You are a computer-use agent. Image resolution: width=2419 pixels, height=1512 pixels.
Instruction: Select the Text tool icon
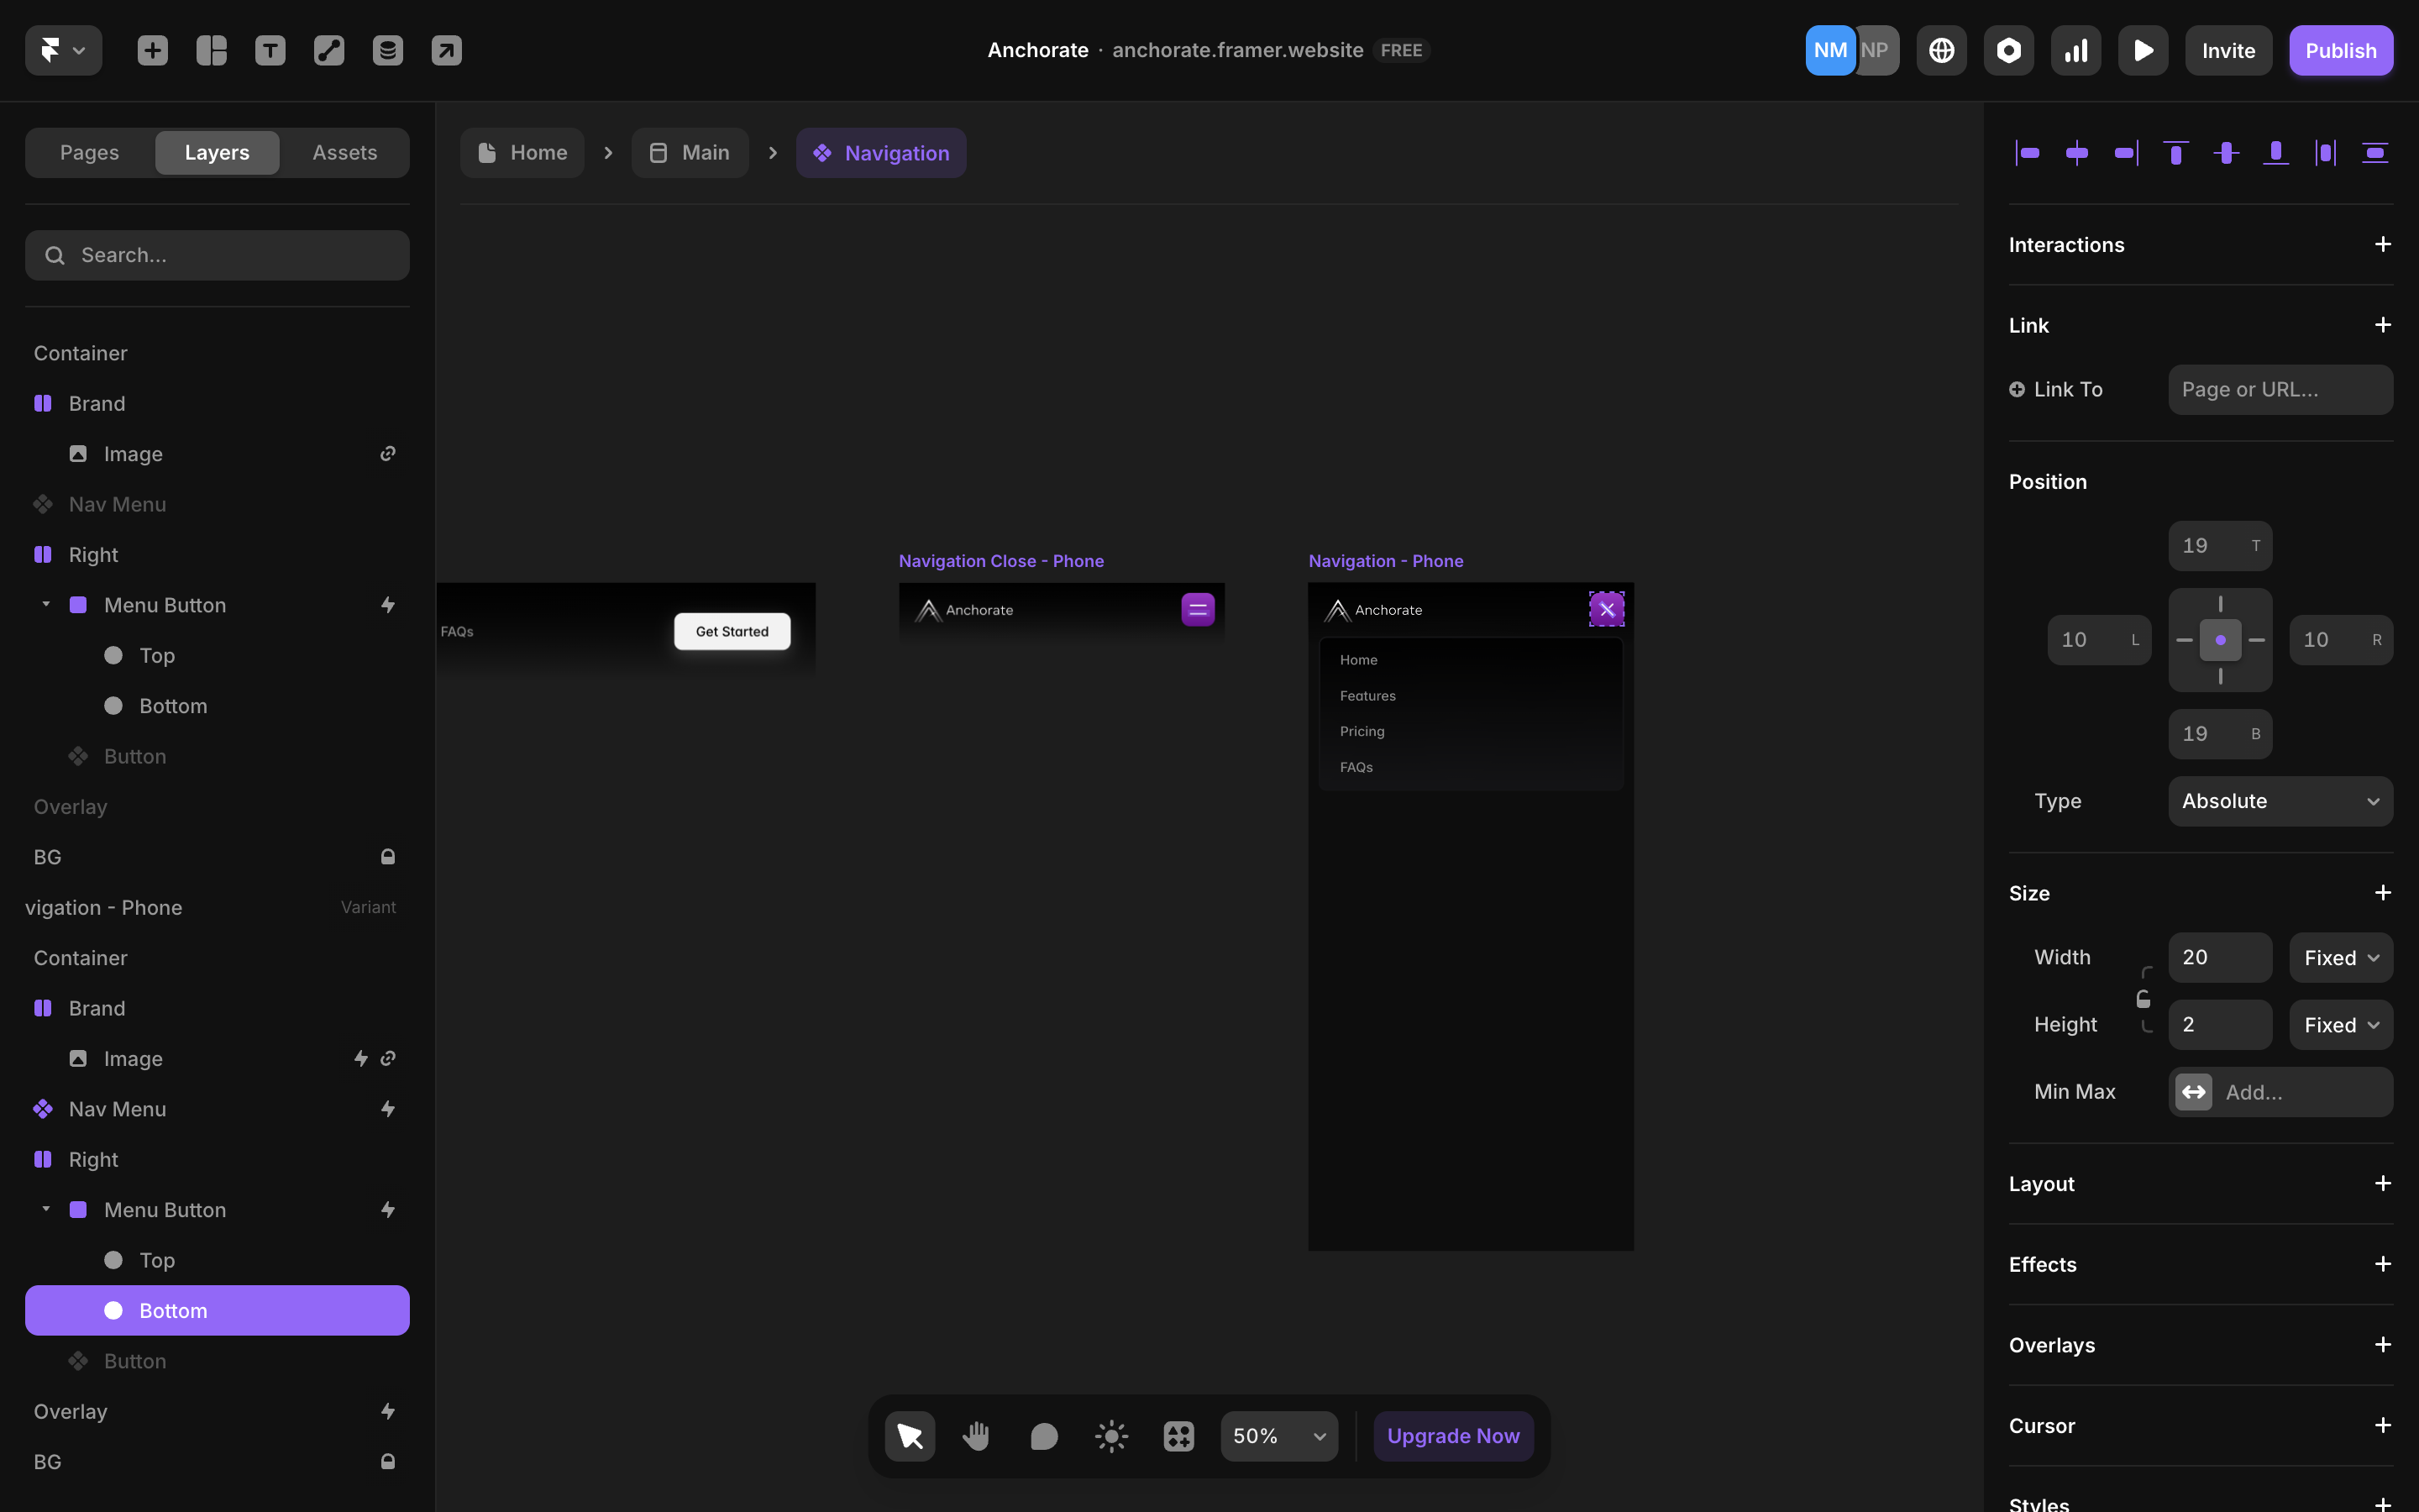[270, 50]
